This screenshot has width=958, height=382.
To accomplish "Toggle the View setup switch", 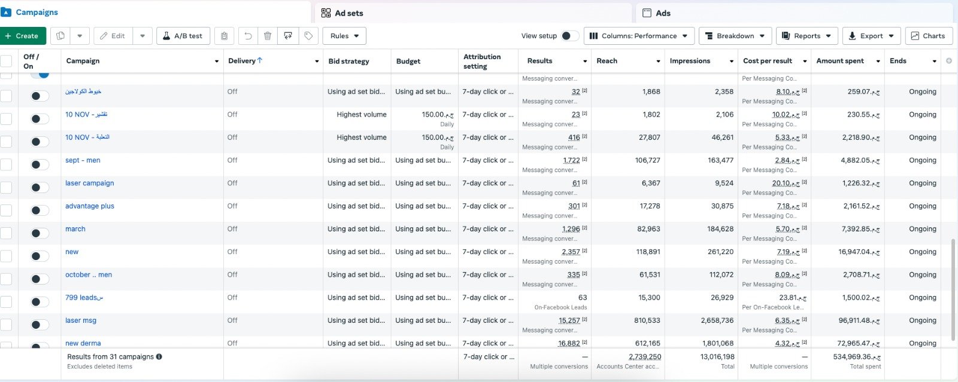I will 569,36.
